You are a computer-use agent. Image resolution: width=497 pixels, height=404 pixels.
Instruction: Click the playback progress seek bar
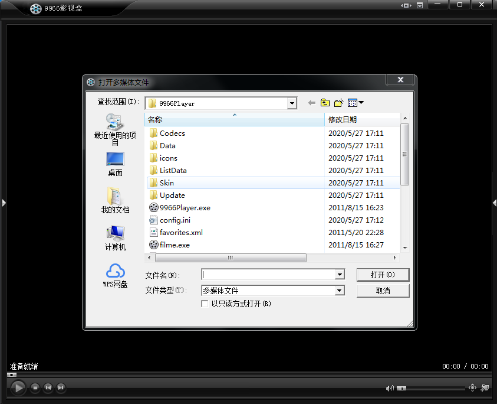click(249, 375)
